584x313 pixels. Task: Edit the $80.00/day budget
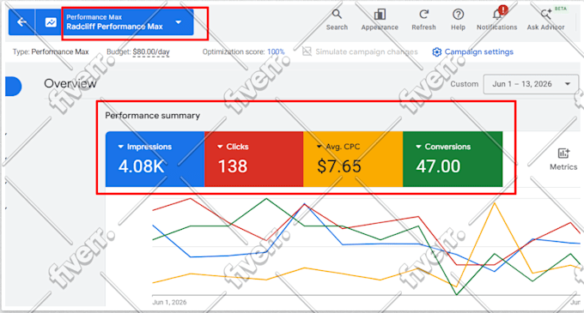(151, 52)
